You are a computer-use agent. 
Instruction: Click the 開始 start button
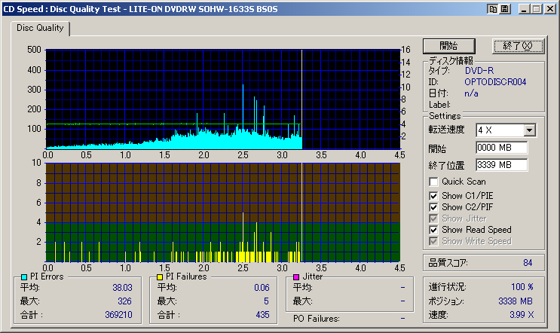click(449, 46)
